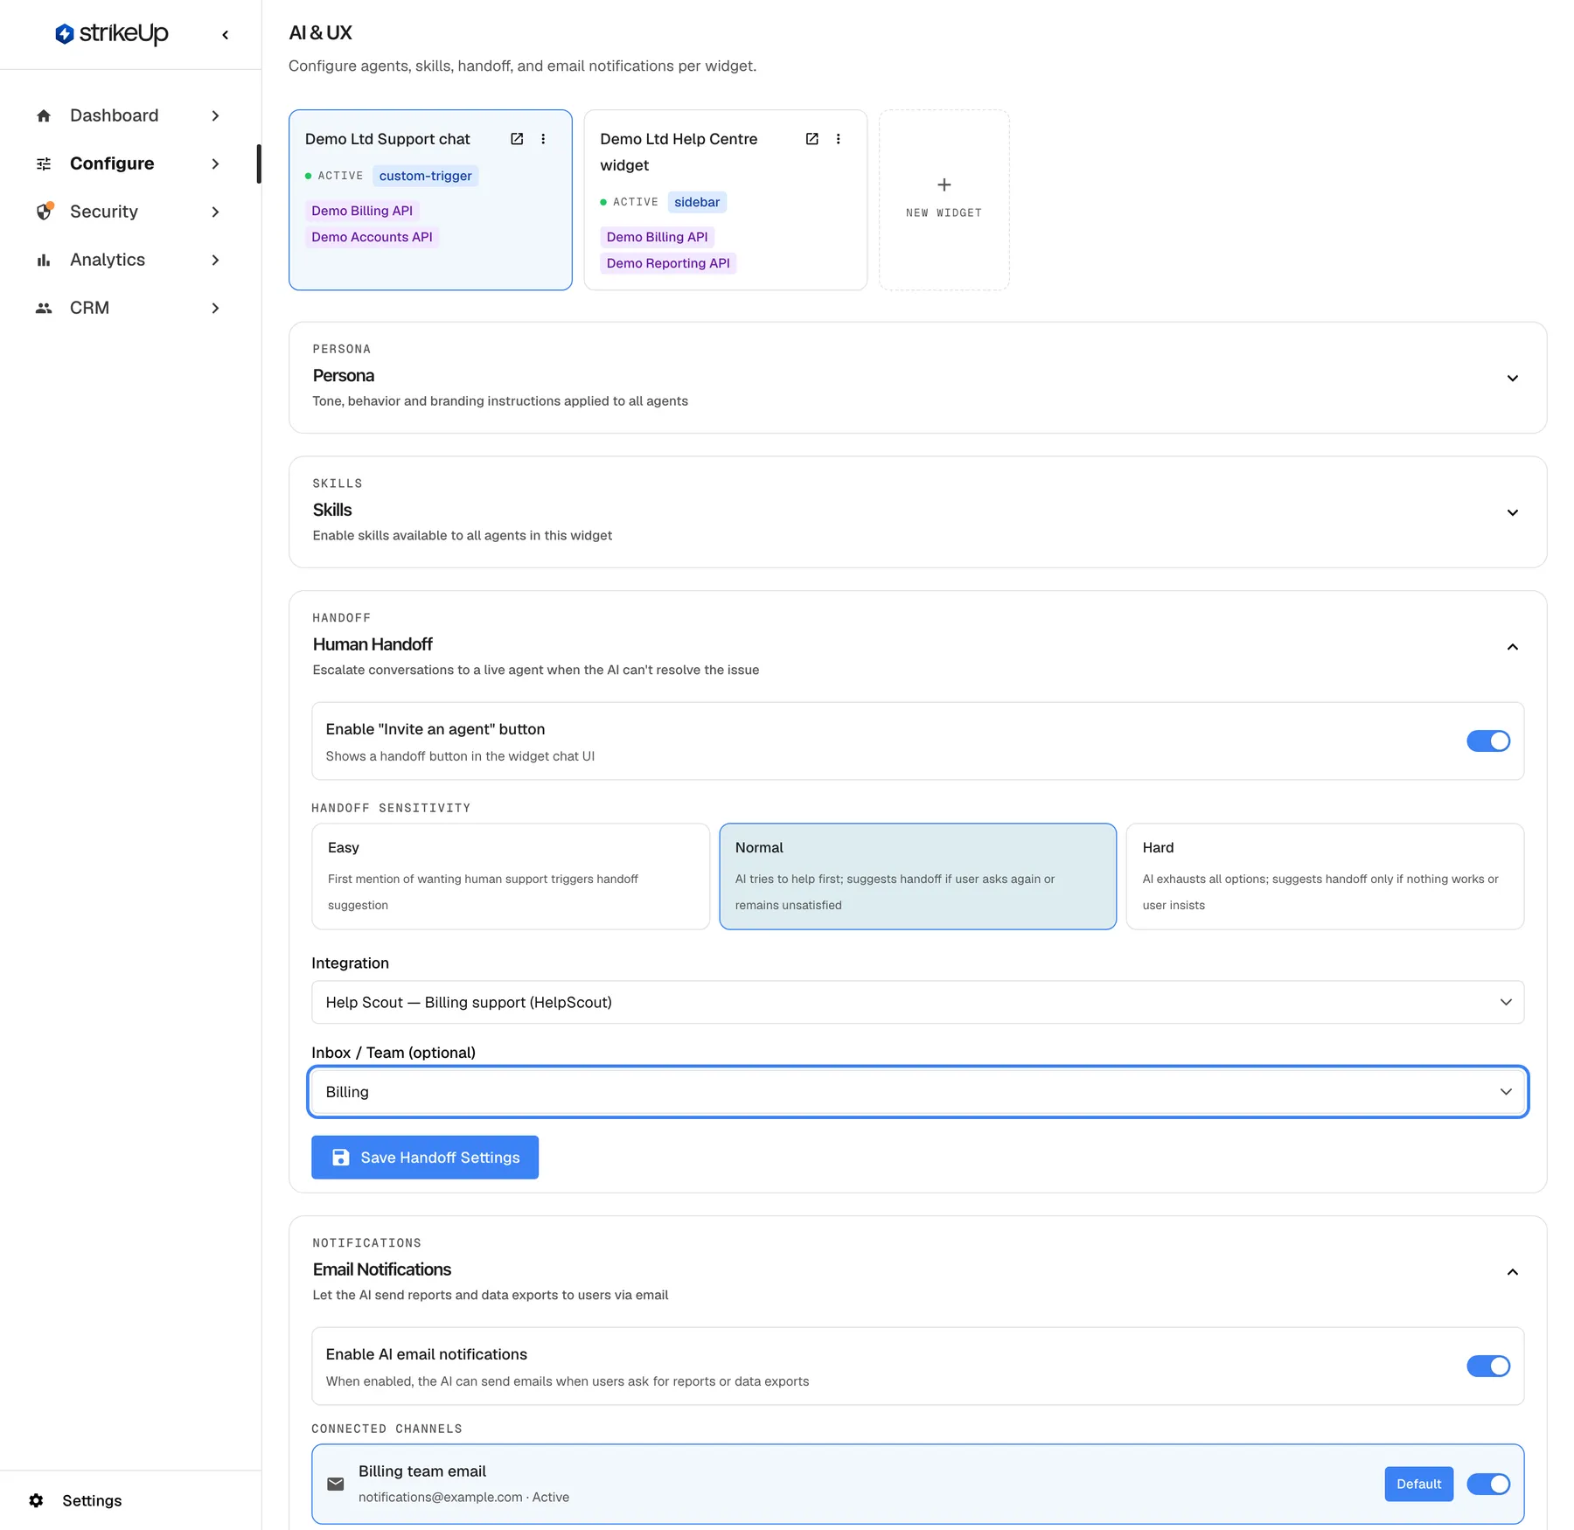
Task: Open Demo Ltd Support chat in new window
Action: click(517, 139)
